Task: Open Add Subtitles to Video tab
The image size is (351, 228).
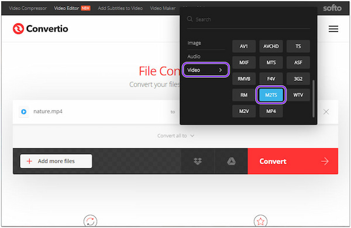Action: click(120, 8)
